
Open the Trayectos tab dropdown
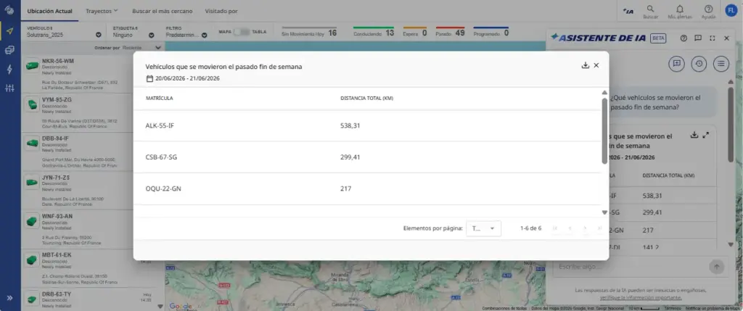point(102,11)
